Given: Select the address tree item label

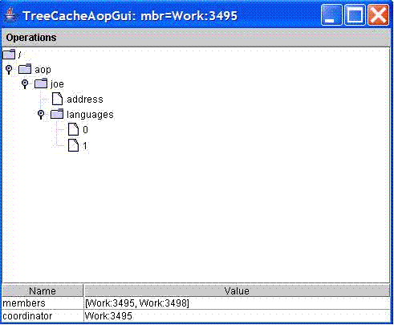Looking at the screenshot, I should pyautogui.click(x=85, y=100).
